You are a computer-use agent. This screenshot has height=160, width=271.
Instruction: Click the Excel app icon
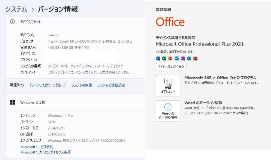pos(164,58)
